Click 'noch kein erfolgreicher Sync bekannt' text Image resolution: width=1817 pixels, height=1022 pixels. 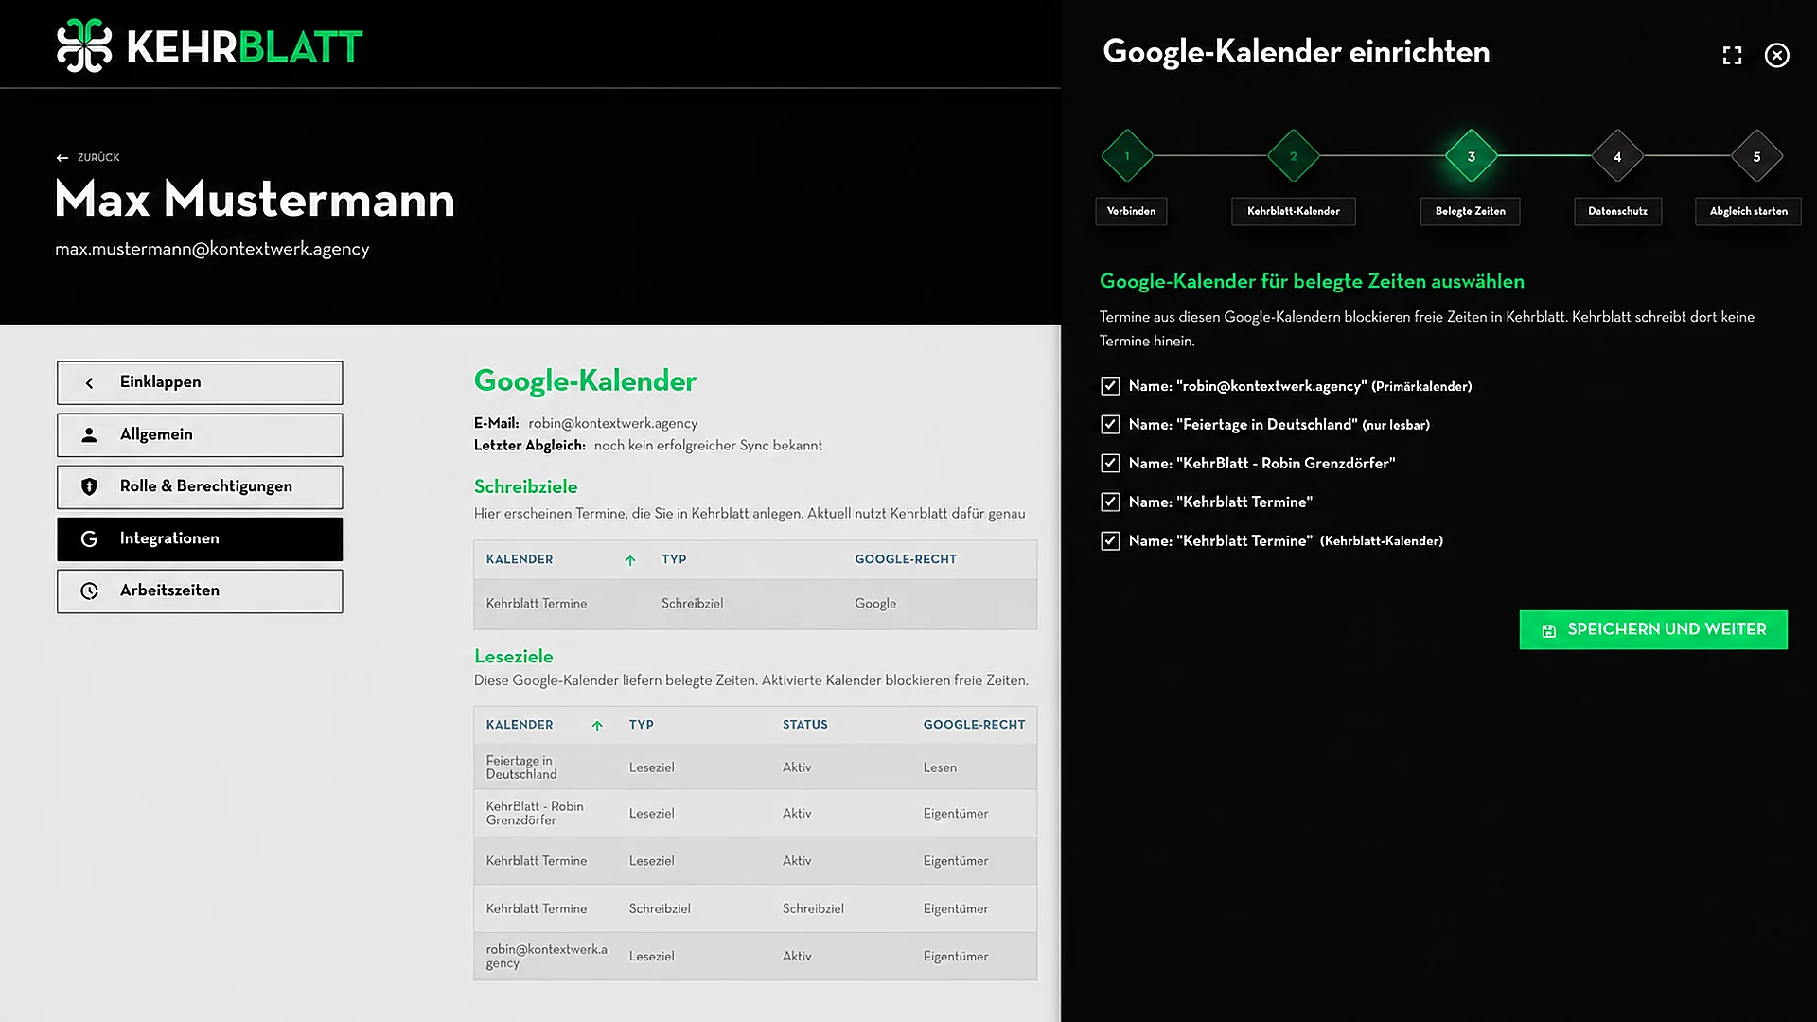(708, 446)
